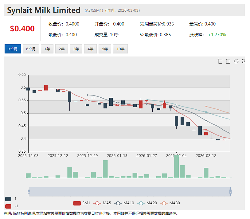Click the left handle of zoom slider
250x219 pixels.
[29, 192]
